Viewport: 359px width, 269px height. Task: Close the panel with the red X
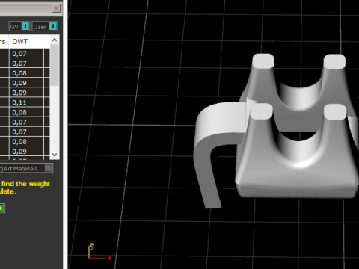(56, 8)
